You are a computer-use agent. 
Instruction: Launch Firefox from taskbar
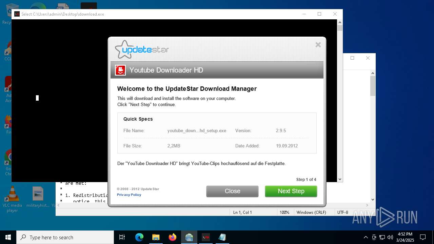pyautogui.click(x=172, y=237)
